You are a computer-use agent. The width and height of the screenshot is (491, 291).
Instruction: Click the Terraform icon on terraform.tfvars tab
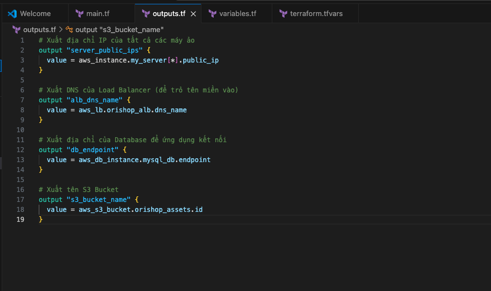coord(283,13)
